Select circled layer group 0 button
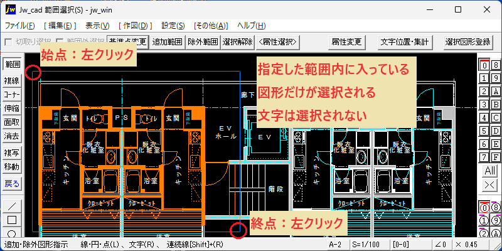502x251 pixels. tap(484, 208)
